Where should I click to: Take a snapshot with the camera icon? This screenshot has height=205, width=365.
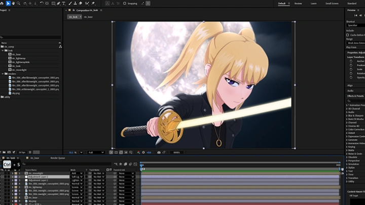[x=159, y=152]
